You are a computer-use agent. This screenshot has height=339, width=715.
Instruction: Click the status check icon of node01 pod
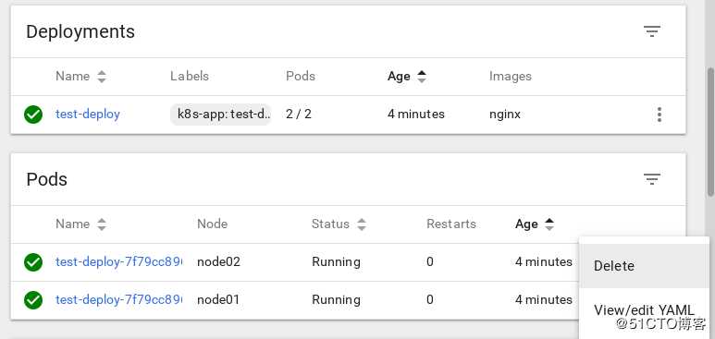pos(33,300)
